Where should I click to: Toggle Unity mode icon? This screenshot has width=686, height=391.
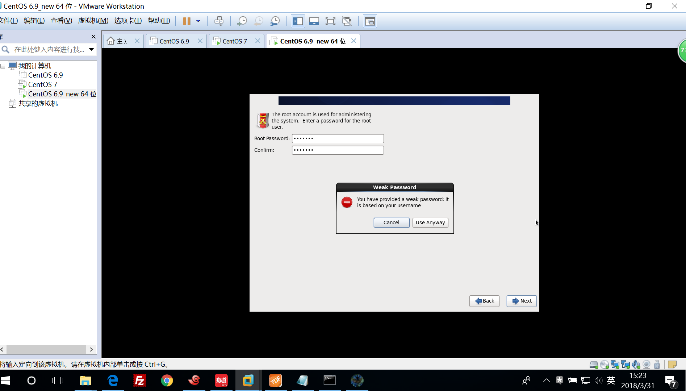click(347, 21)
